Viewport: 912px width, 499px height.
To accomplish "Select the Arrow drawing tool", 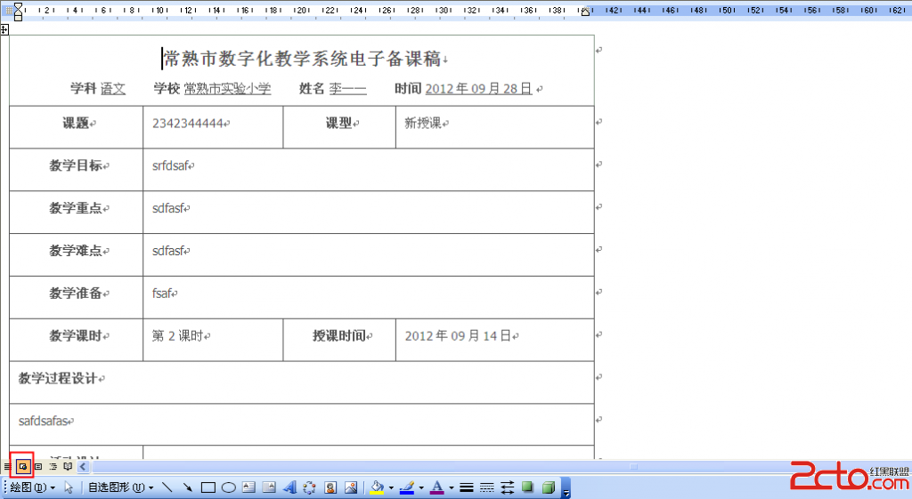I will (187, 487).
